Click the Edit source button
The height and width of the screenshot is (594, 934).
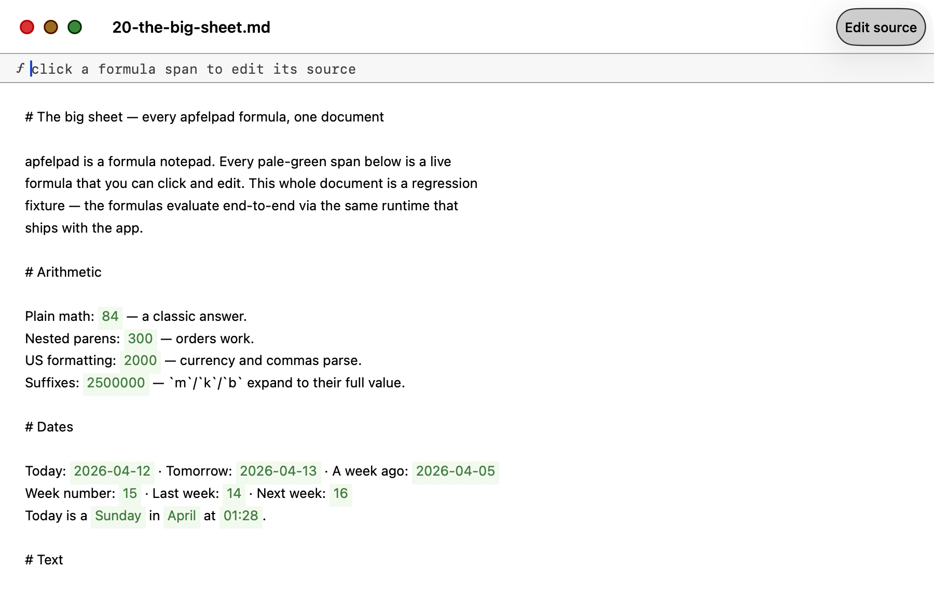(880, 27)
